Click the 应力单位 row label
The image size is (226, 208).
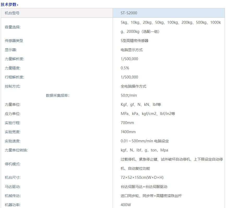[13, 114]
